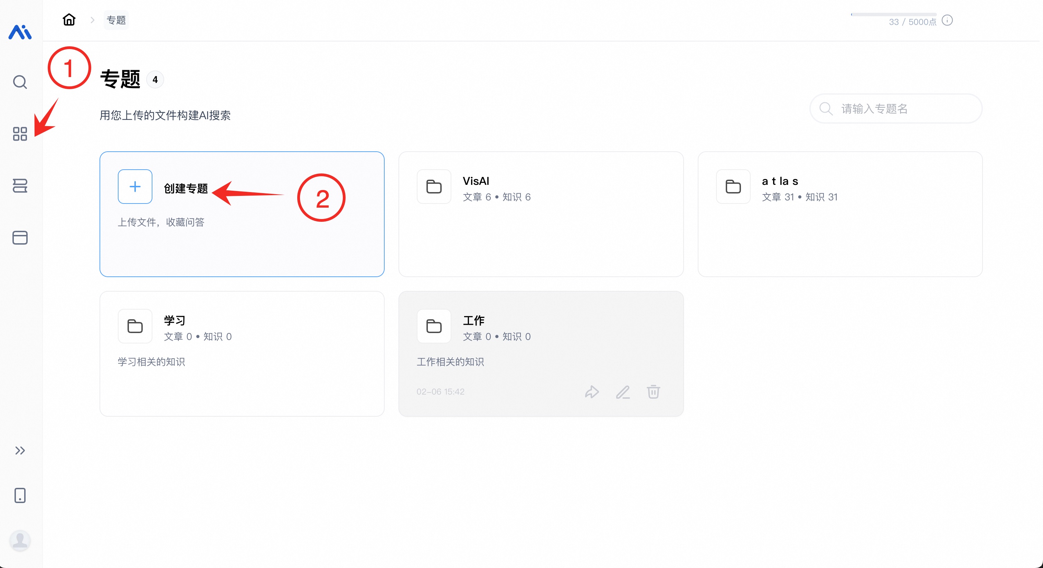Edit the 工作 topic with the pencil icon

click(x=623, y=392)
